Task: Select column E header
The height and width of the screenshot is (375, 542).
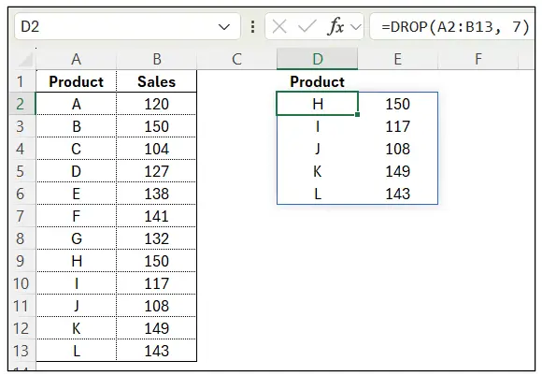Action: [397, 59]
